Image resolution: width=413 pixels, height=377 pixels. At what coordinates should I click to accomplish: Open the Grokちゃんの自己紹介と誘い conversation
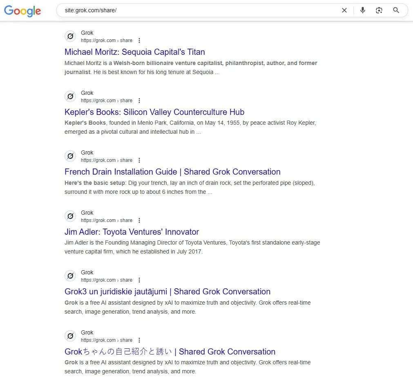[170, 351]
